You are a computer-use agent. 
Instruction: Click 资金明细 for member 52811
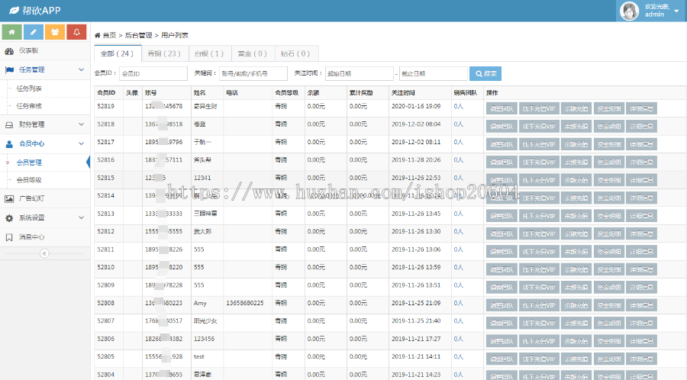pos(609,252)
